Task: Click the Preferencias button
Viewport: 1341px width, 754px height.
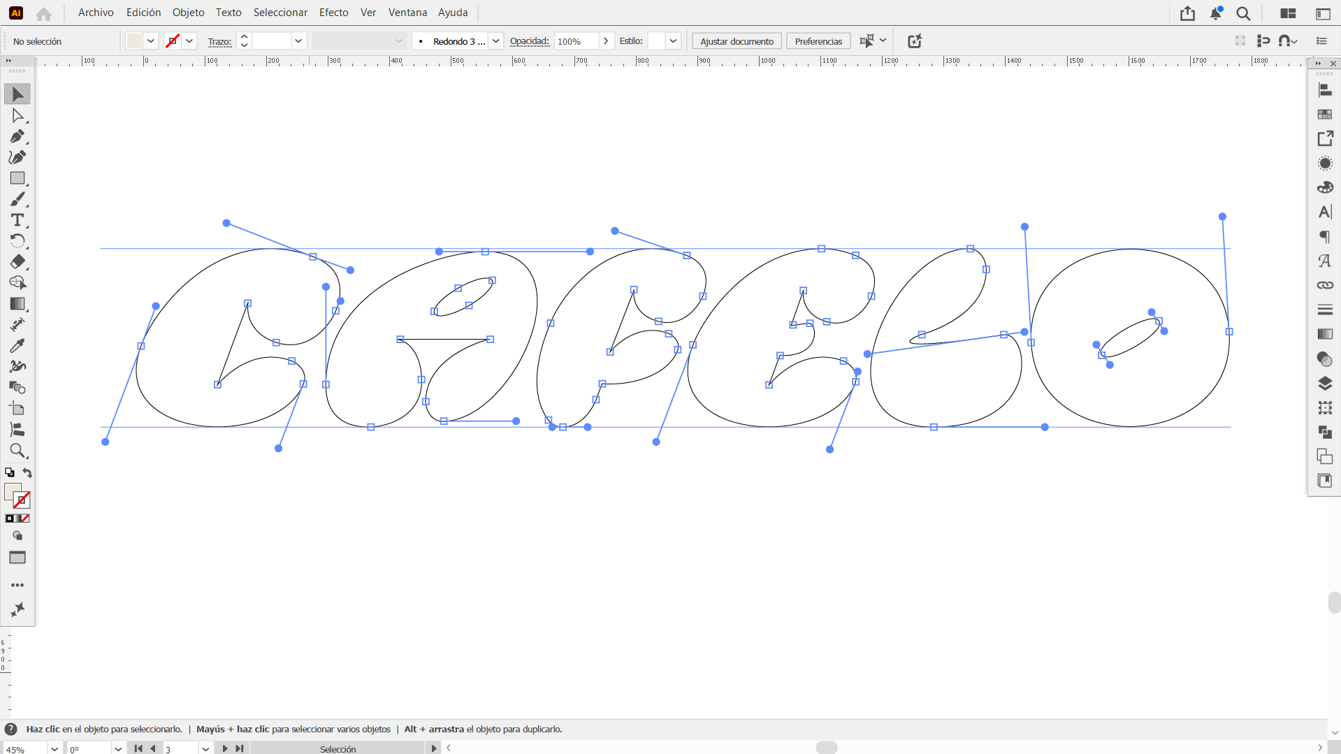Action: [818, 41]
